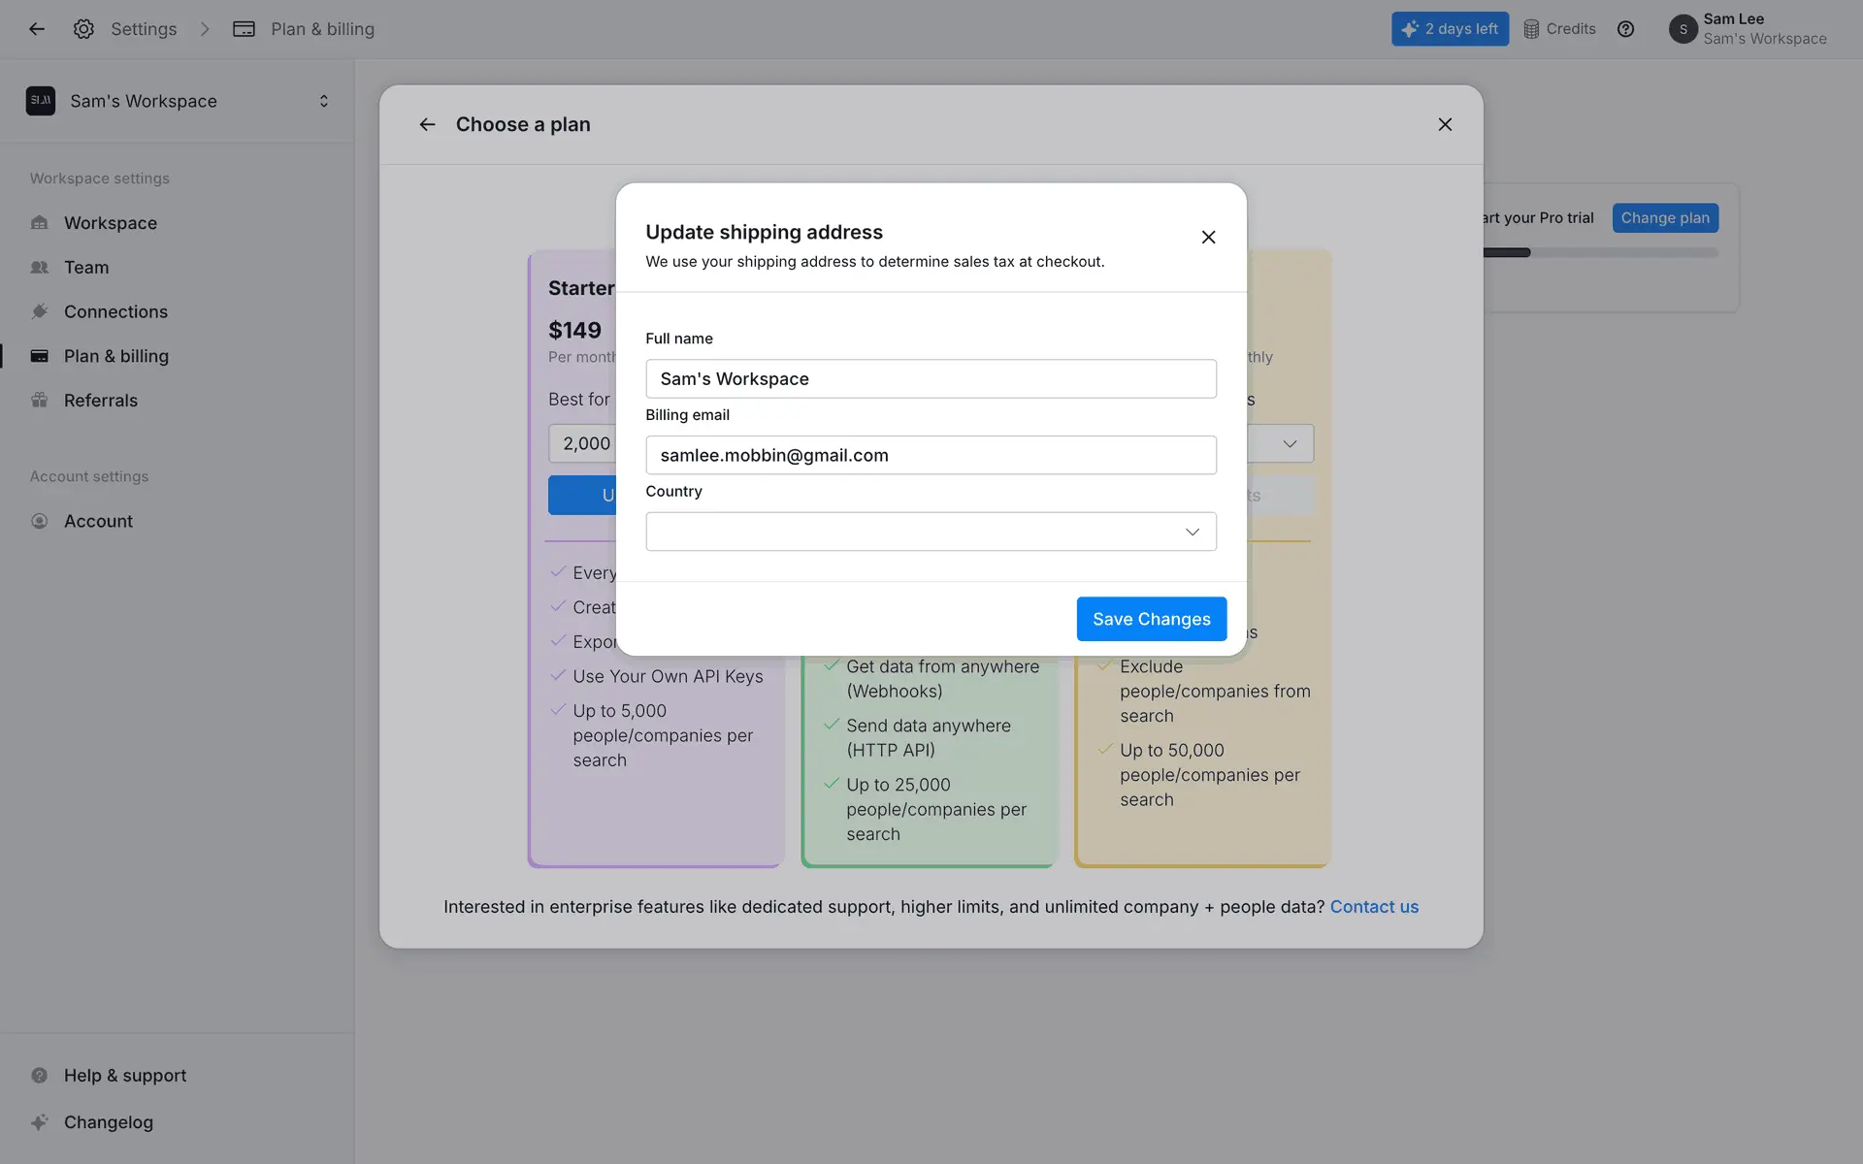The width and height of the screenshot is (1863, 1164).
Task: Click Sam Lee avatar icon
Action: [x=1683, y=29]
